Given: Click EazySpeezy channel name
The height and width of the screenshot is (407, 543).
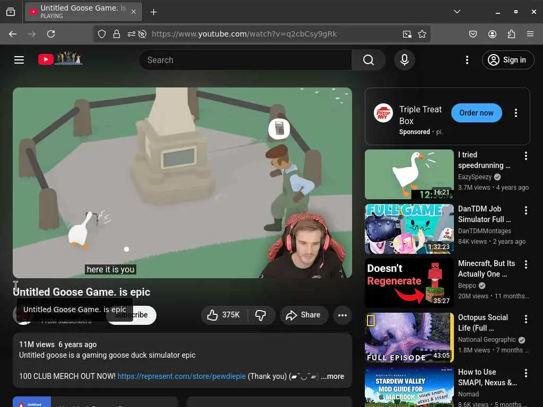Looking at the screenshot, I should coord(475,177).
